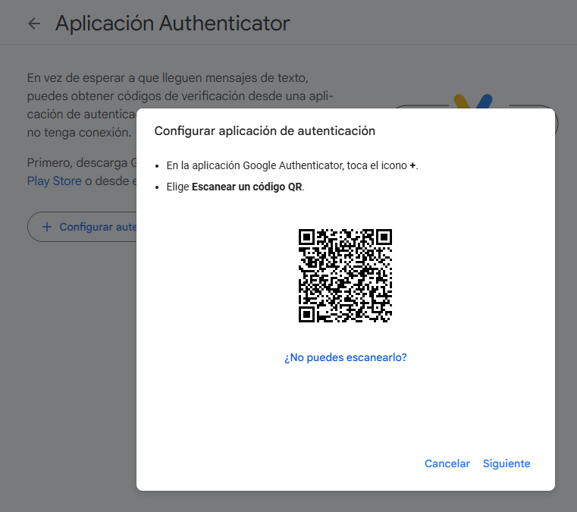577x512 pixels.
Task: Click the dialog title Configurar aplicación de autenticación
Action: [265, 131]
